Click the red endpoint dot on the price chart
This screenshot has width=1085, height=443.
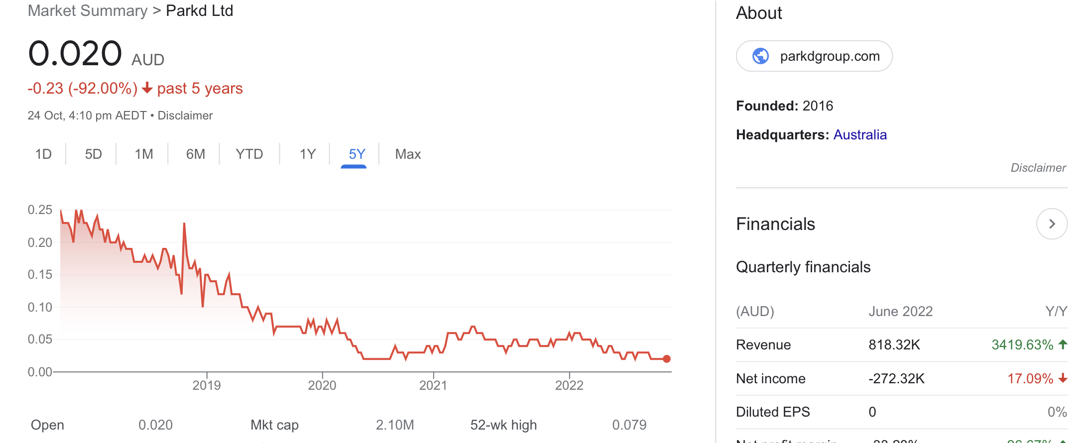[667, 359]
